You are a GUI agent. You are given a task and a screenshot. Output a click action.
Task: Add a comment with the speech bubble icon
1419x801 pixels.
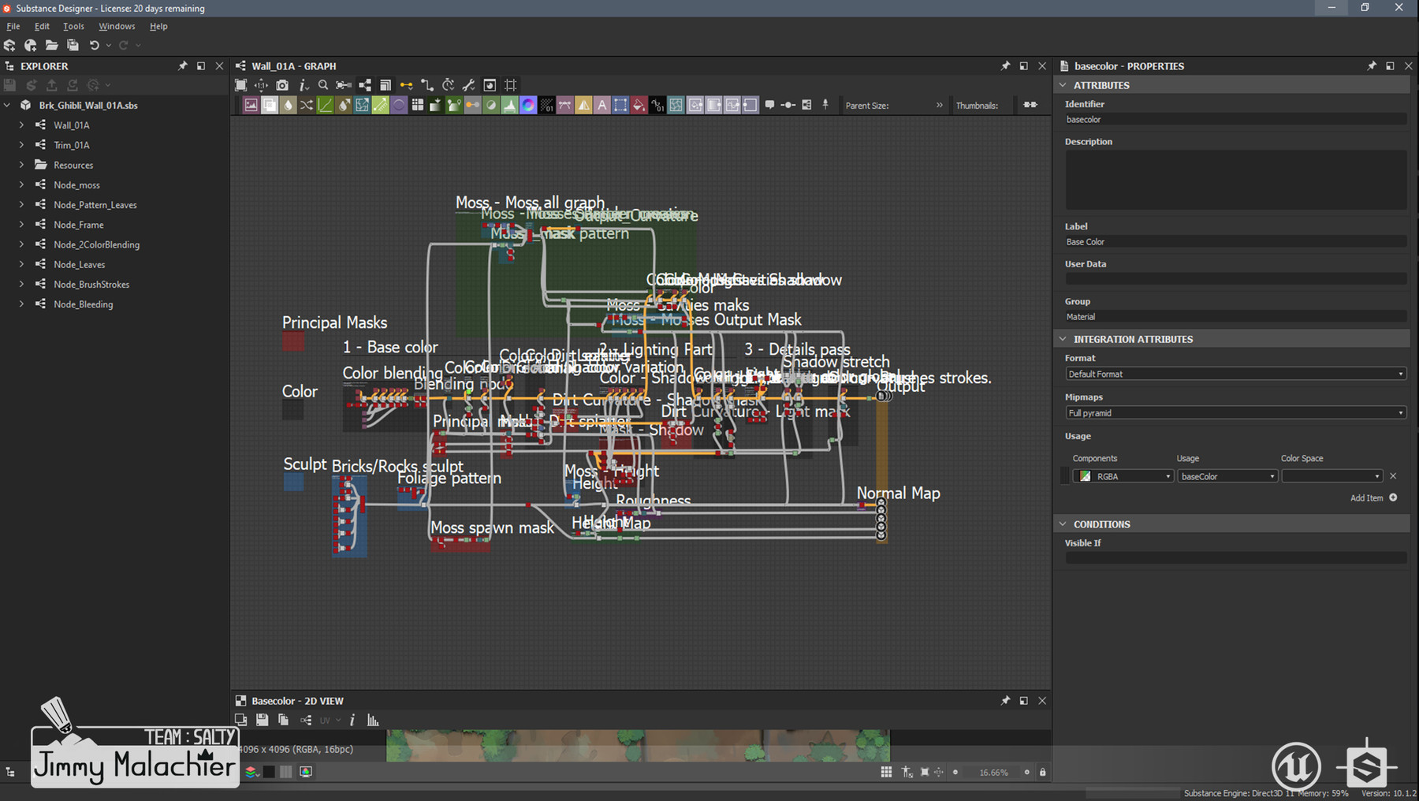(769, 105)
